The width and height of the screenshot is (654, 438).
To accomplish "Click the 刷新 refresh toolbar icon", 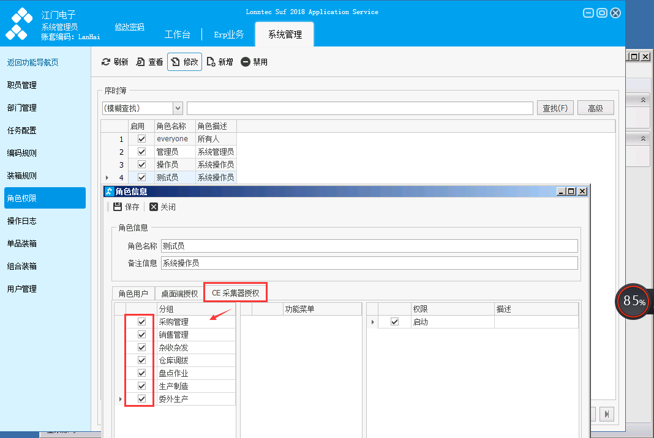I will pos(106,62).
